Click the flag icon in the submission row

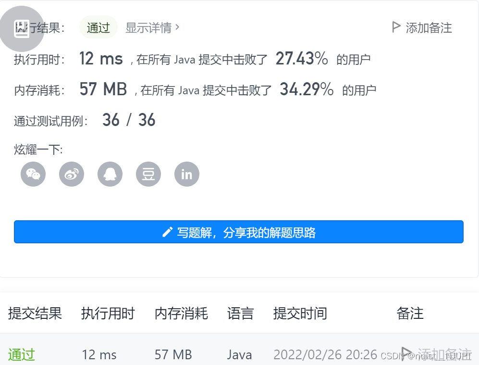pos(406,353)
